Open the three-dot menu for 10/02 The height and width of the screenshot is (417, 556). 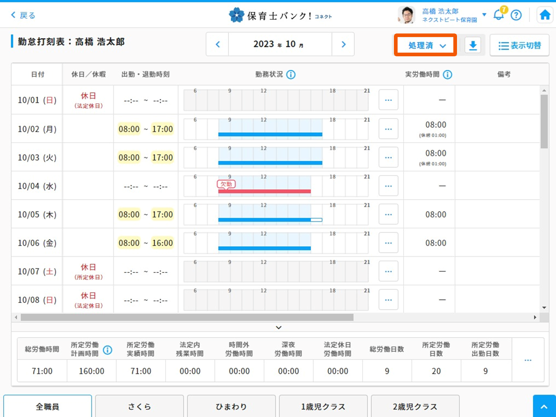[388, 129]
